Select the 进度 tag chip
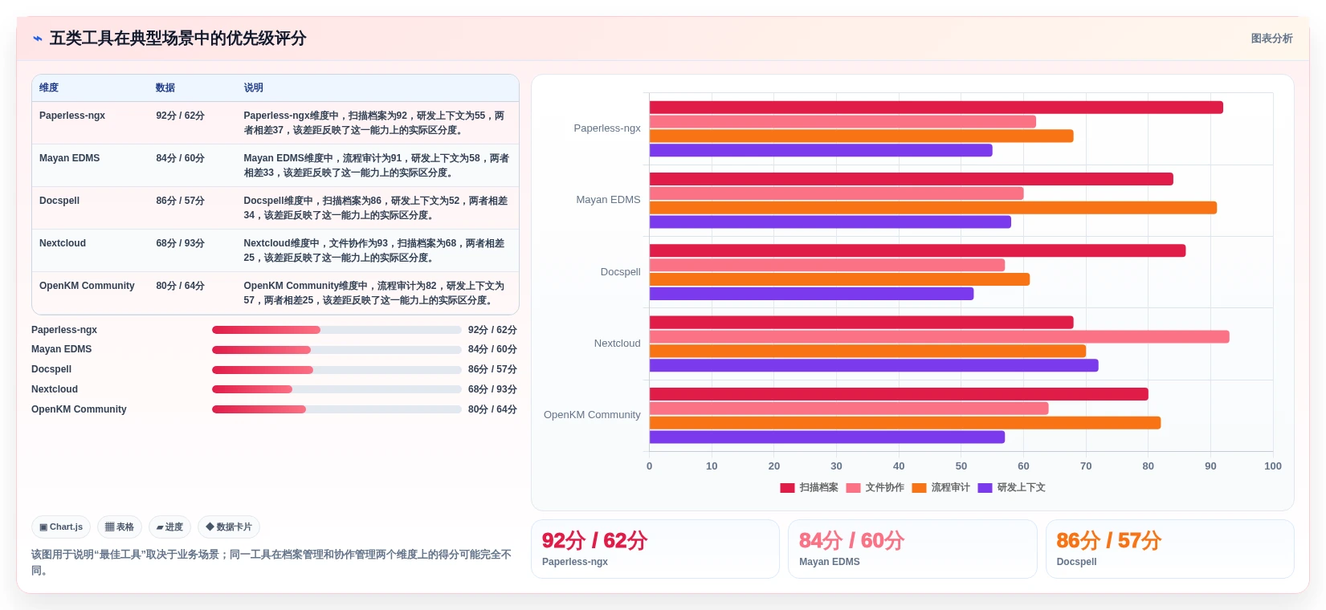1326x610 pixels. (x=169, y=527)
